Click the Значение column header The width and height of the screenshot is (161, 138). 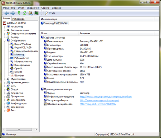(116, 34)
